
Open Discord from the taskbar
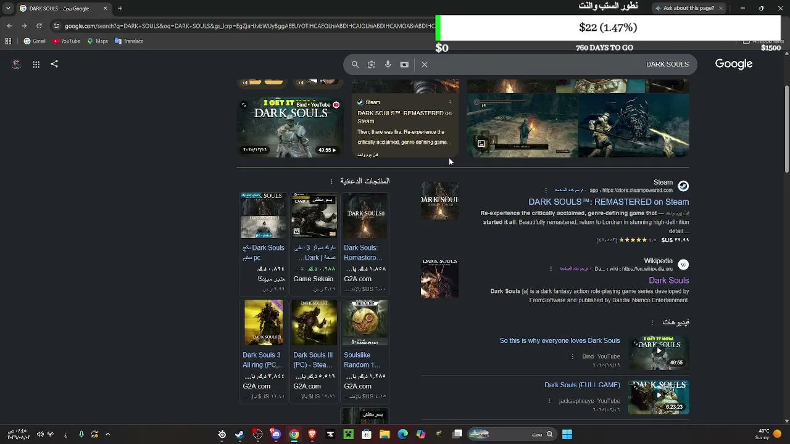[x=276, y=434]
